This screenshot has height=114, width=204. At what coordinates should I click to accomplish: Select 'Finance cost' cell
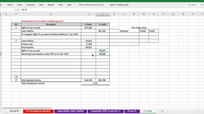[51, 44]
